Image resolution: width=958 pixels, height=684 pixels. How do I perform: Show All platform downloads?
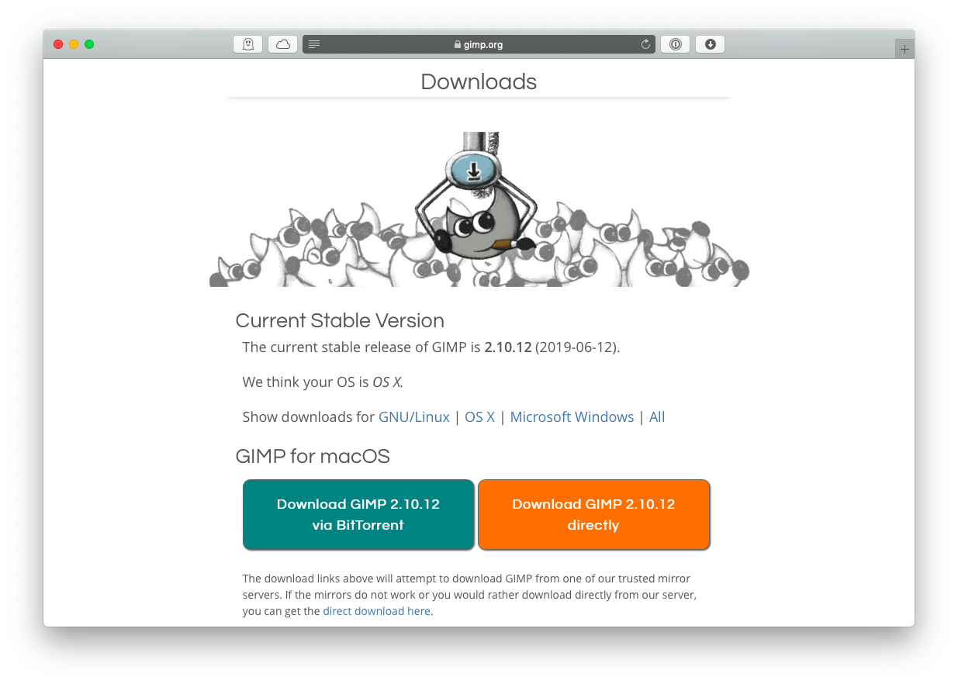657,416
